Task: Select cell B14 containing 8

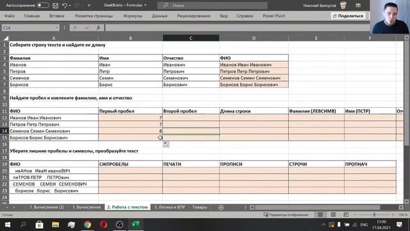Action: point(130,131)
